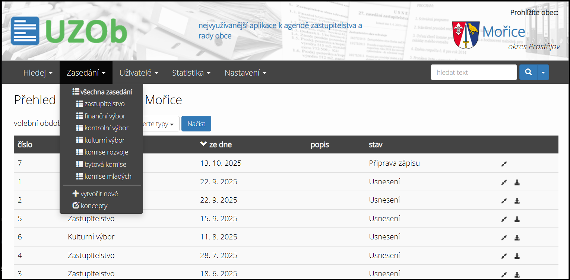Expand the Statistika menu
Image resolution: width=570 pixels, height=280 pixels.
pyautogui.click(x=191, y=73)
